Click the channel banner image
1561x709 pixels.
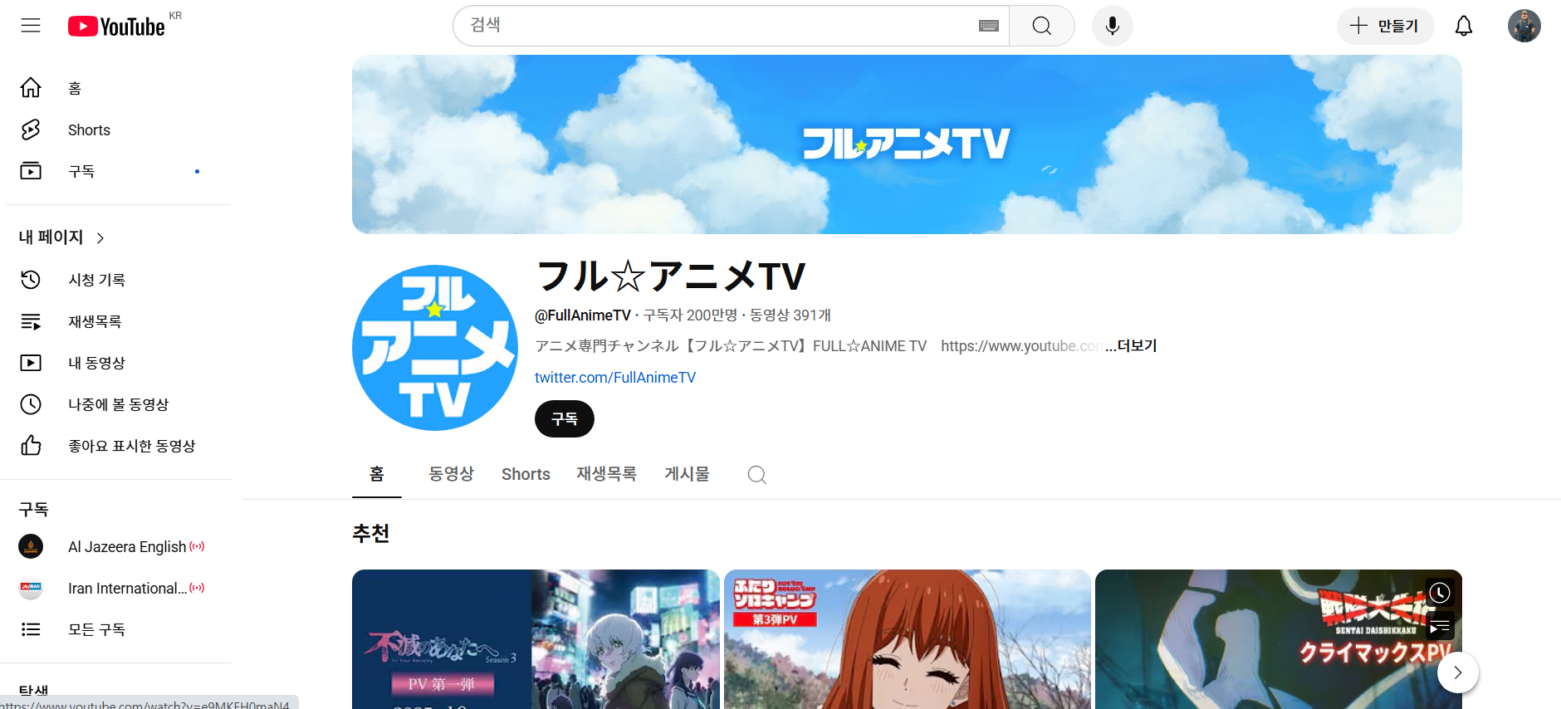[907, 144]
